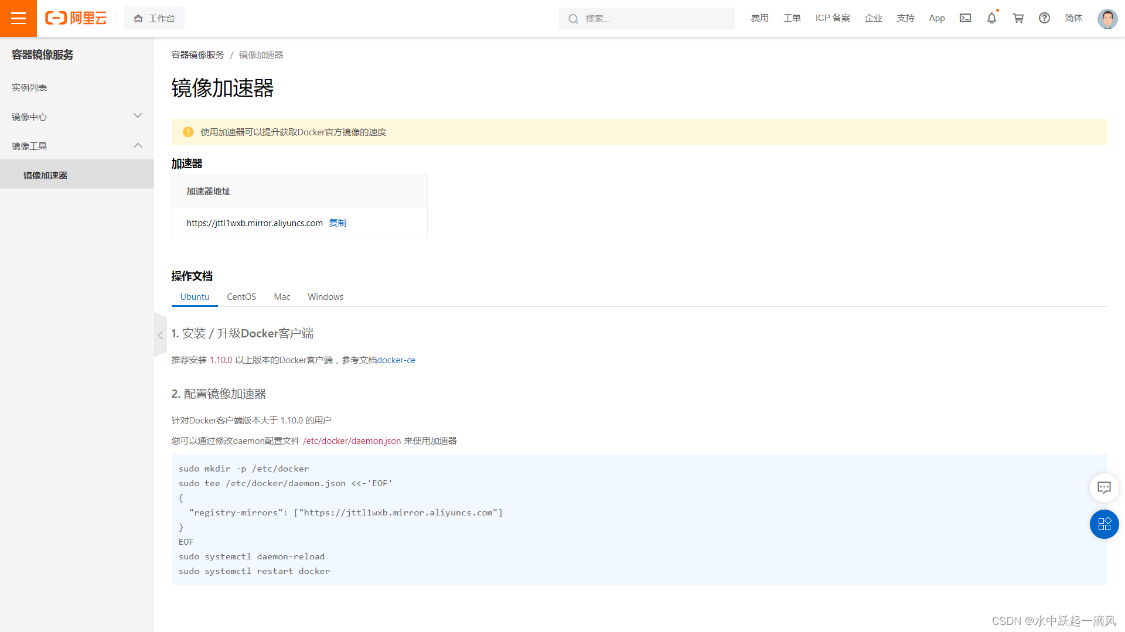Screen dimensions: 1125x632
Task: Open the 支持 menu
Action: (905, 18)
